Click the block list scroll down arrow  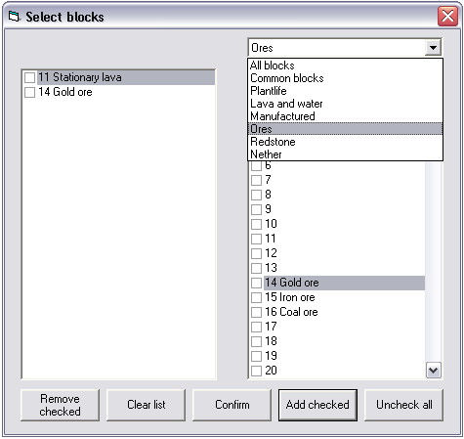pyautogui.click(x=434, y=371)
